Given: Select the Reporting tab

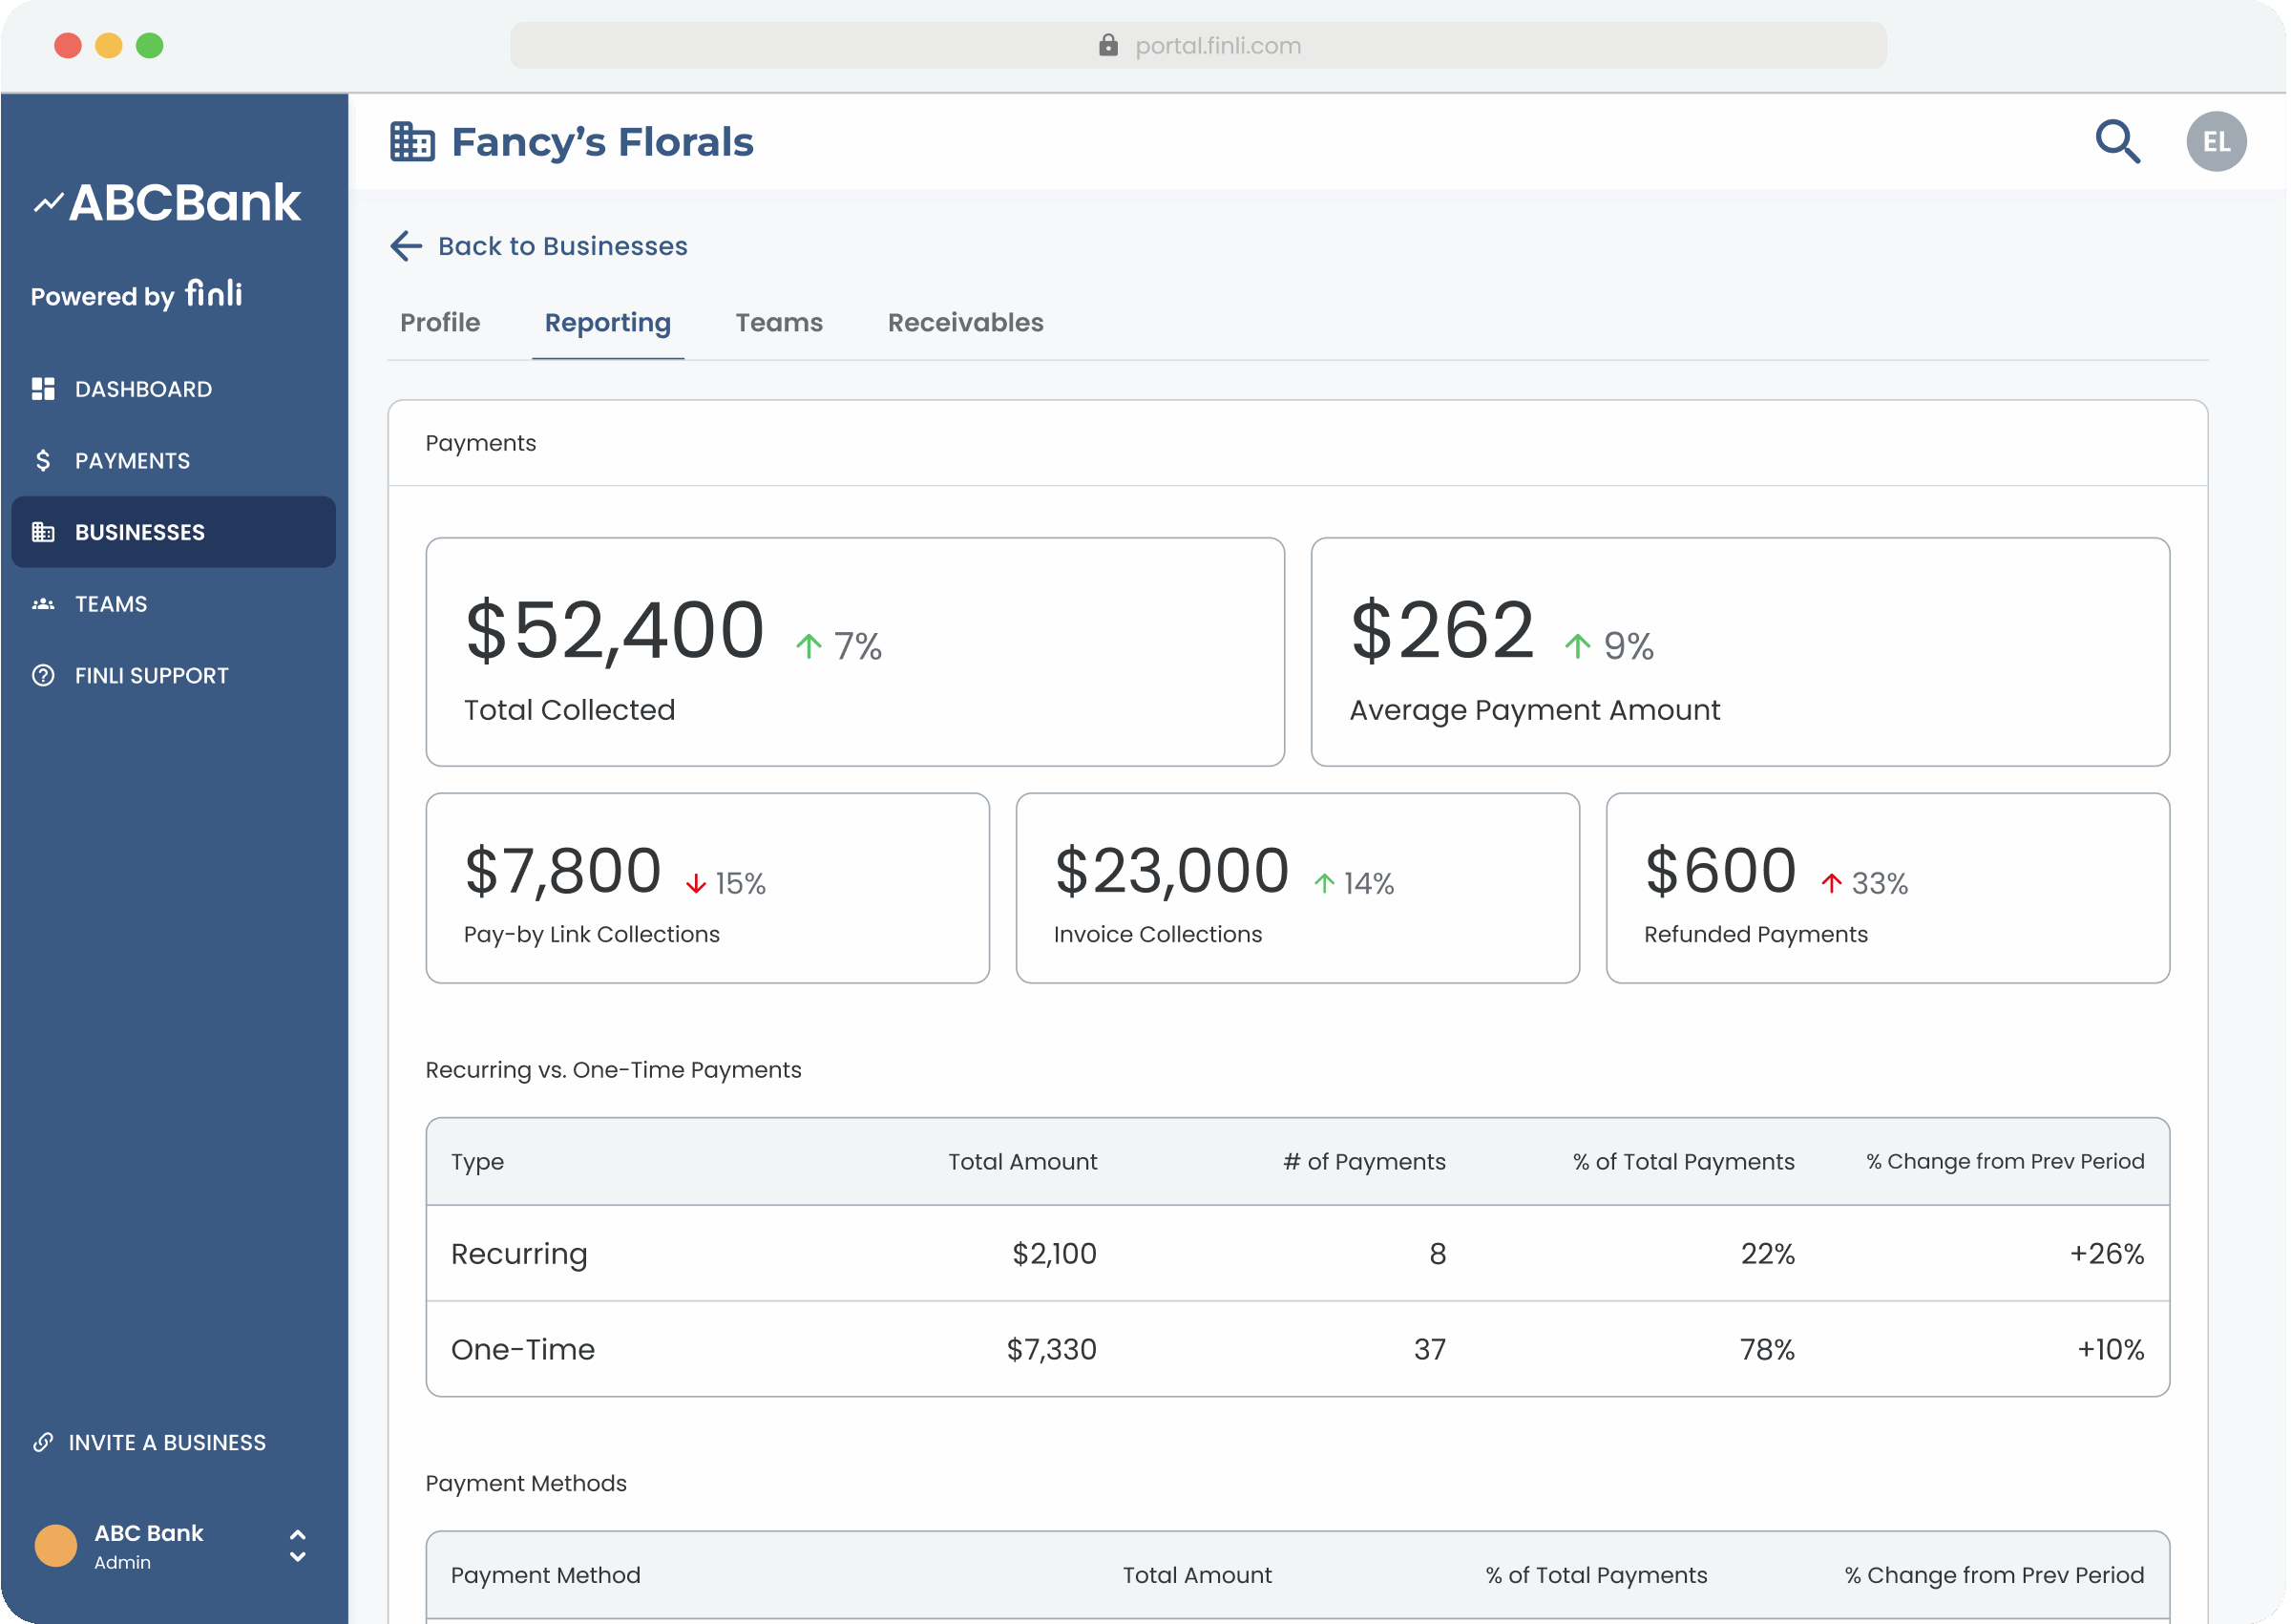Looking at the screenshot, I should coord(607,323).
